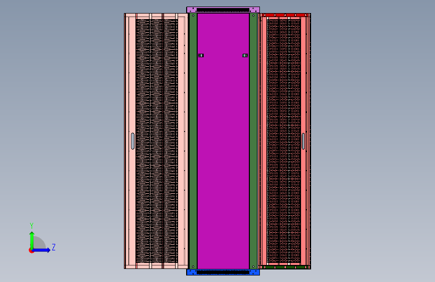This screenshot has width=435, height=282.
Task: Select the green bottom strip of right door
Action: coord(285,267)
